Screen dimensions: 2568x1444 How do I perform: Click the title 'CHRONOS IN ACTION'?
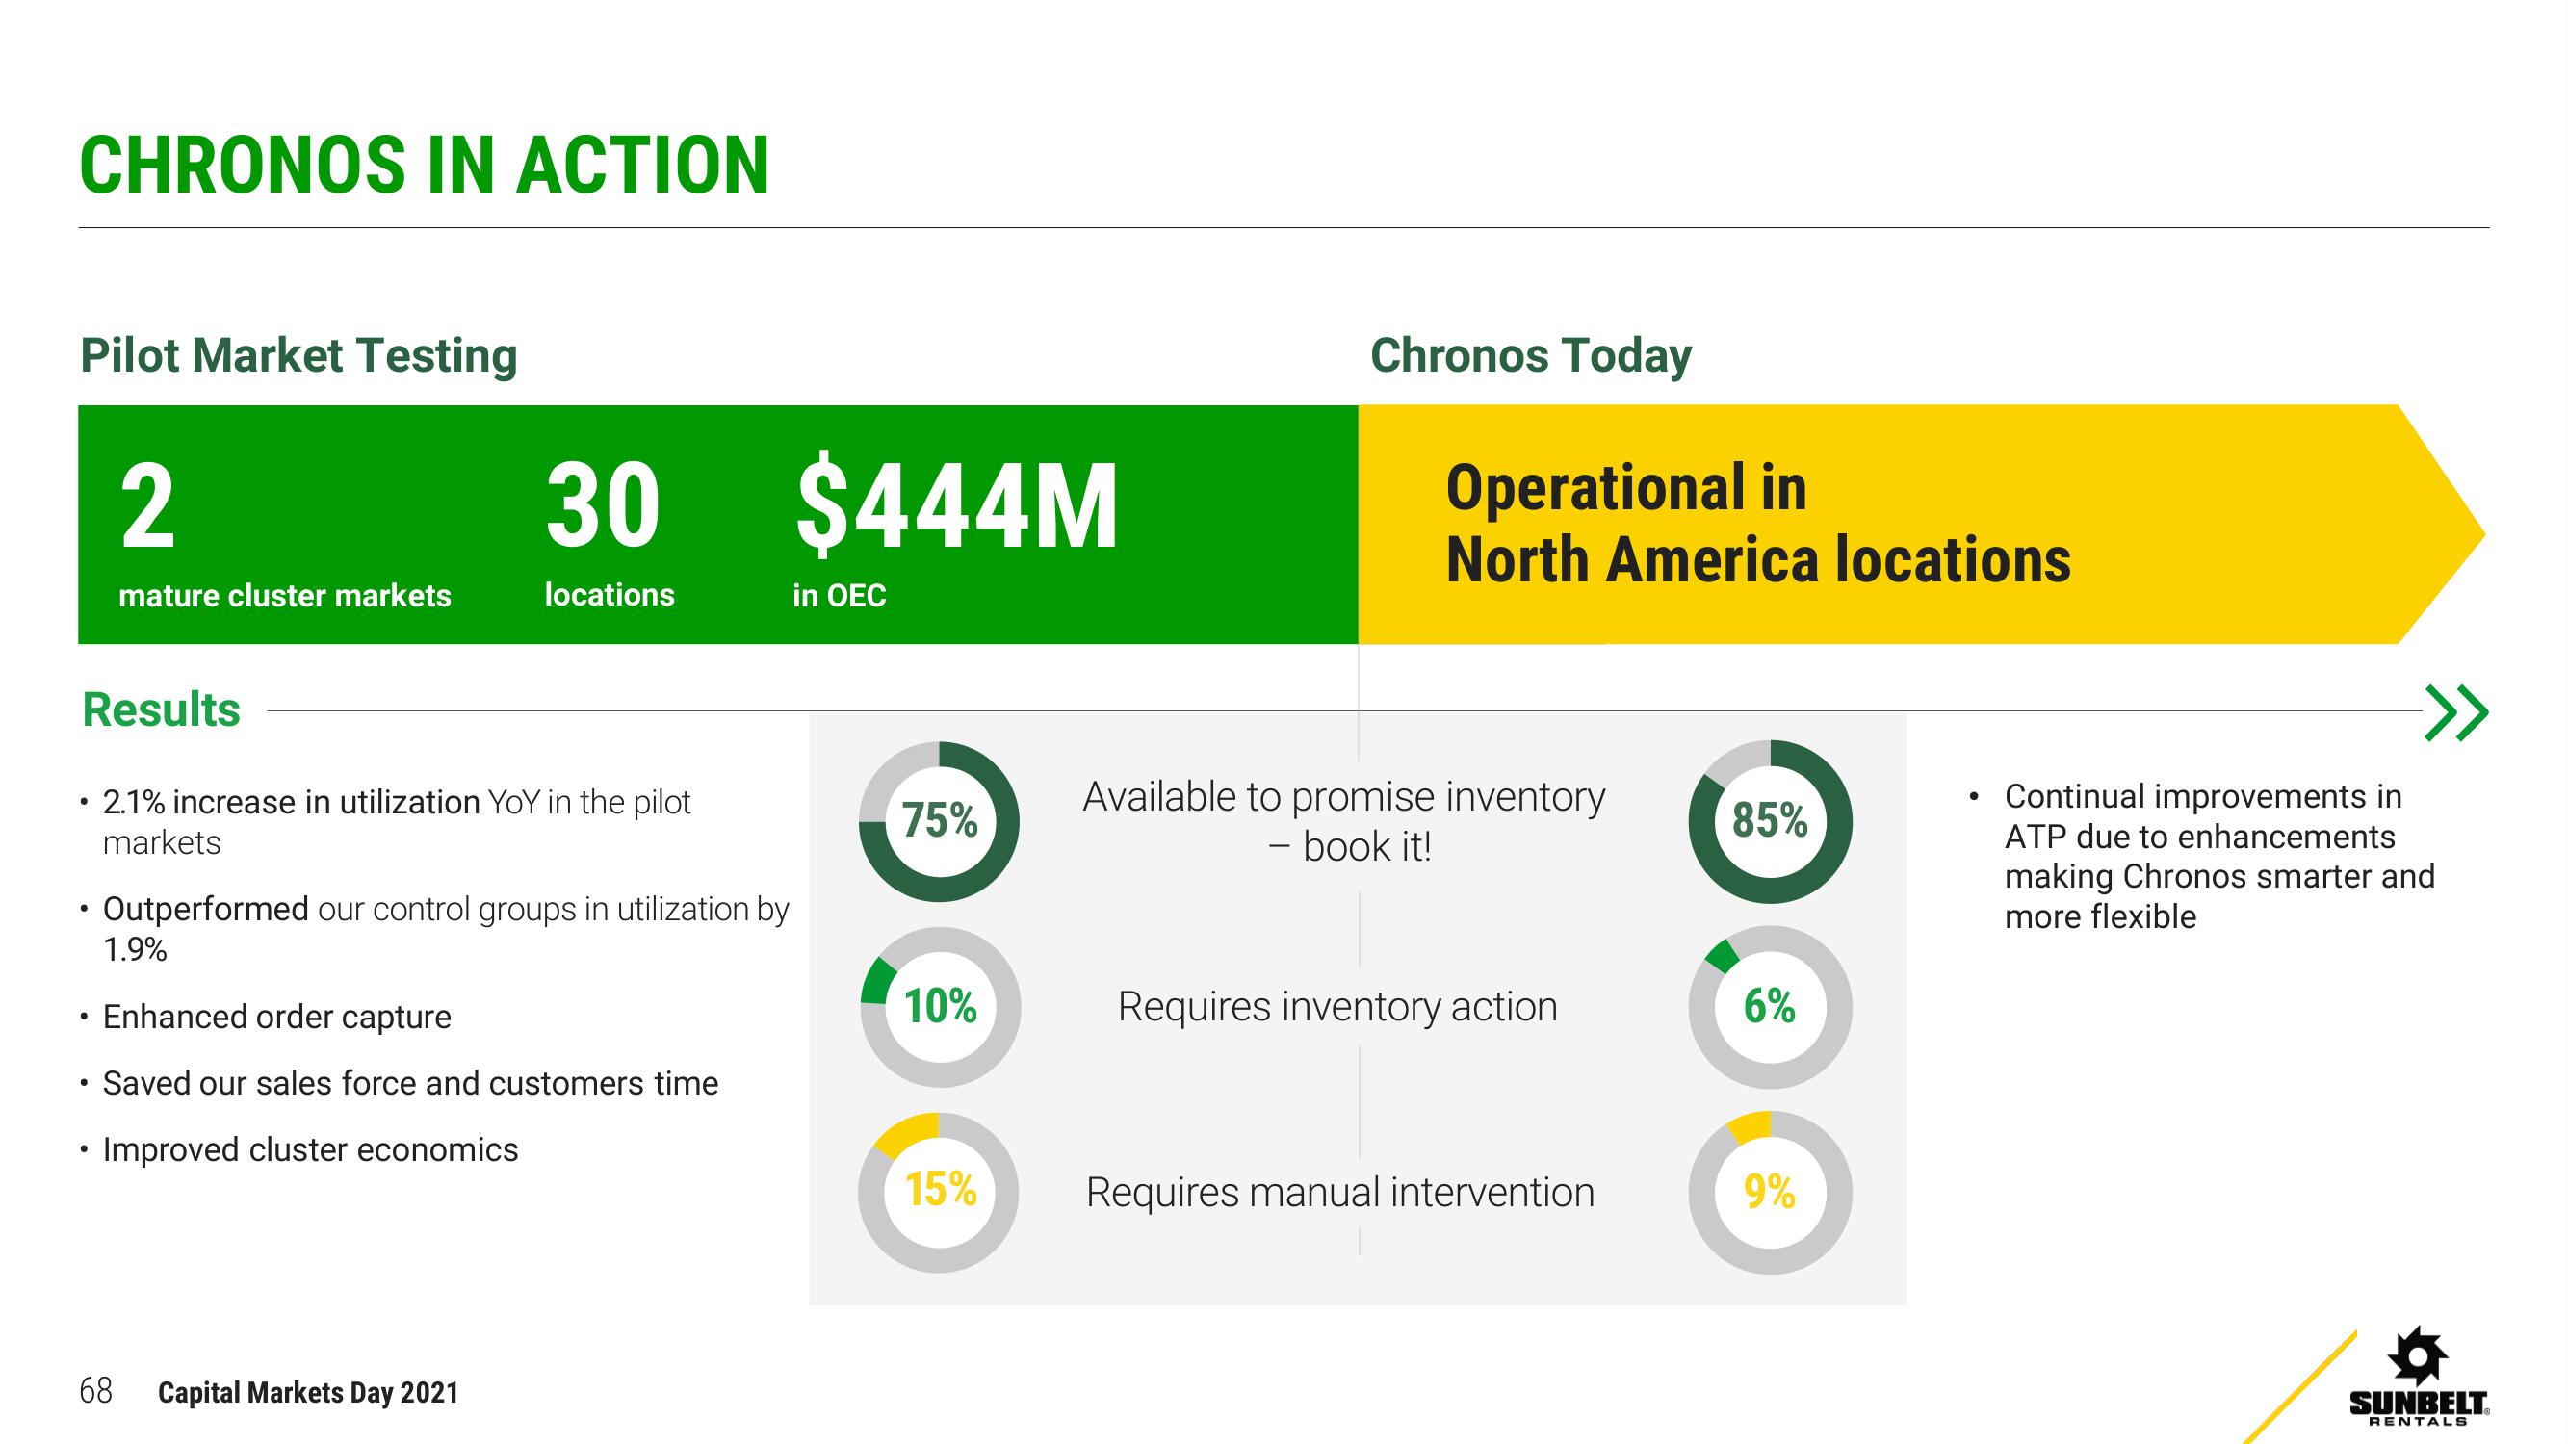(425, 166)
